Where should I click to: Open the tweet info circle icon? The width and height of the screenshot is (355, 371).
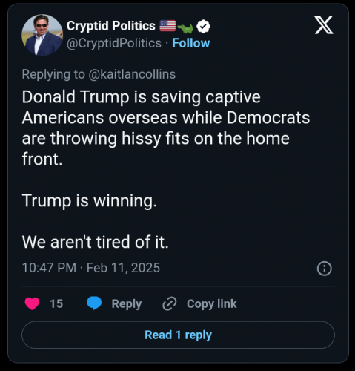coord(324,269)
